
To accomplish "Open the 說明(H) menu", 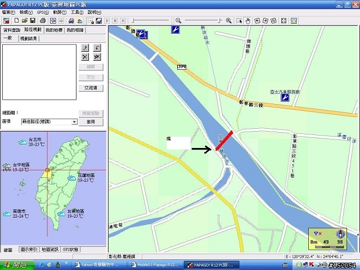I will [94, 12].
